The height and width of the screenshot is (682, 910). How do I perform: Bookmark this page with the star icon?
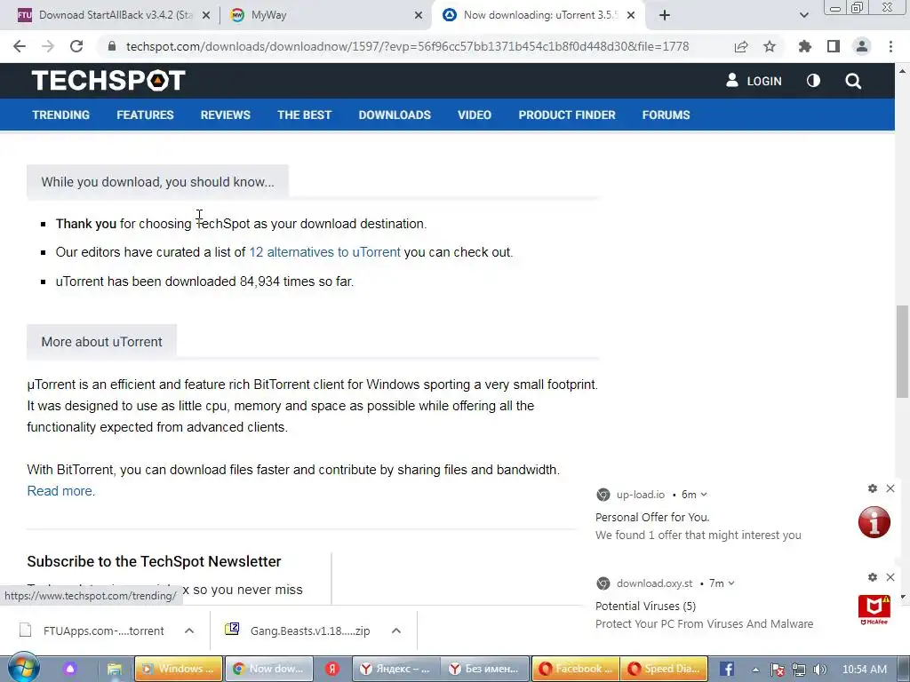click(x=770, y=46)
